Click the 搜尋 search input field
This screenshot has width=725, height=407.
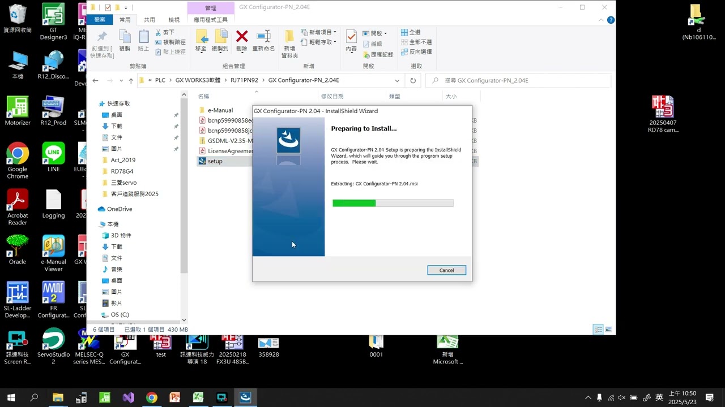tap(518, 81)
